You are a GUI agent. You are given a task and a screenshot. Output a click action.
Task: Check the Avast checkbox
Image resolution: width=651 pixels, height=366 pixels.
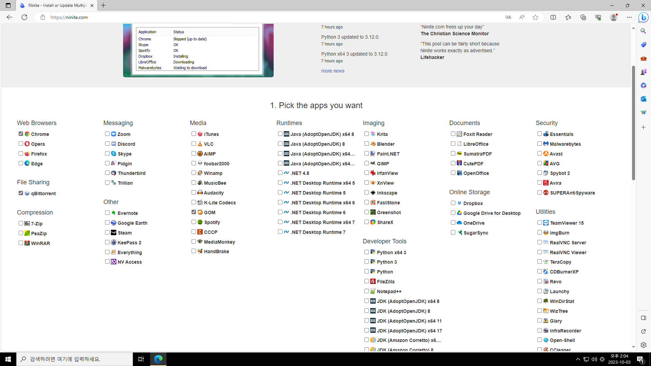[540, 154]
